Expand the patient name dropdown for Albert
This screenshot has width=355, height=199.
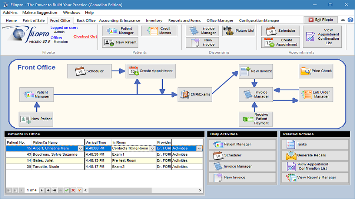80,148
